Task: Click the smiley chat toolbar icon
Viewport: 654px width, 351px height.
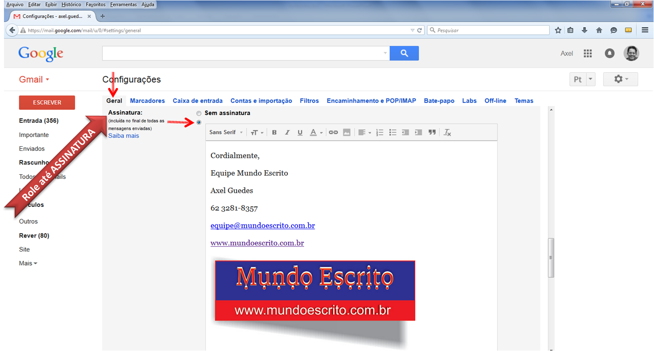Action: pos(614,30)
